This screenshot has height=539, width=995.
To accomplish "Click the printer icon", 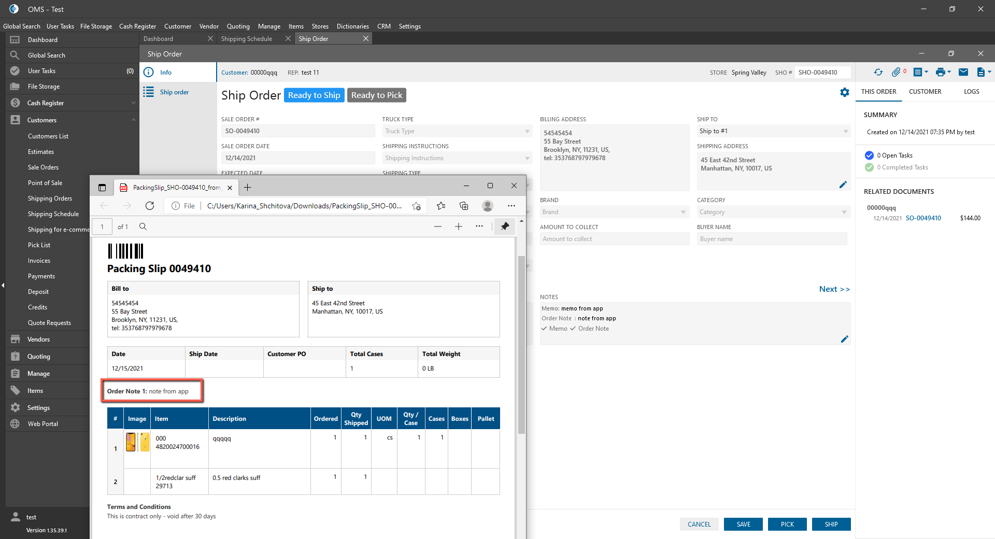I will pyautogui.click(x=941, y=73).
